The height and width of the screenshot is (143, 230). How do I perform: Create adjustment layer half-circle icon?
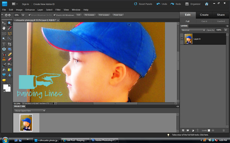pyautogui.click(x=193, y=130)
